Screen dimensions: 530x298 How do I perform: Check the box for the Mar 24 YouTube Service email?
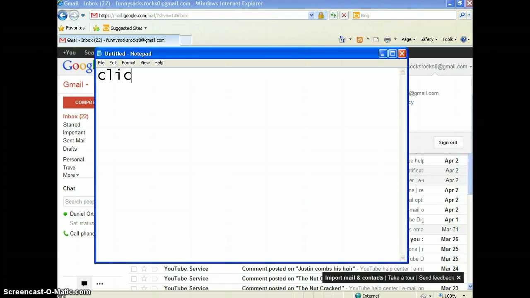tap(134, 269)
